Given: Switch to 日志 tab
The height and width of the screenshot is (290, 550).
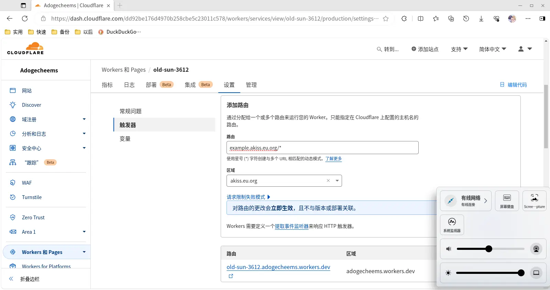Looking at the screenshot, I should (129, 85).
